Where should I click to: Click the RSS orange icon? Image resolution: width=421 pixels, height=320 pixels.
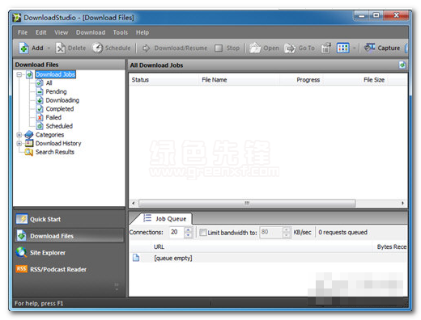point(21,269)
